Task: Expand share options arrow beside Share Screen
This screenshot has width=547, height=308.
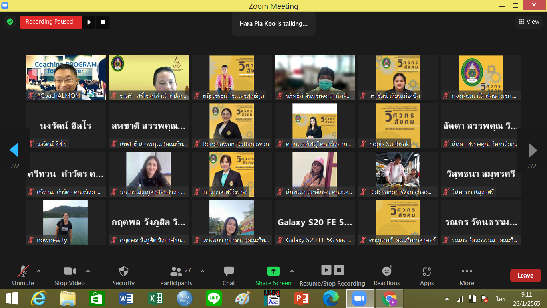Action: 292,271
